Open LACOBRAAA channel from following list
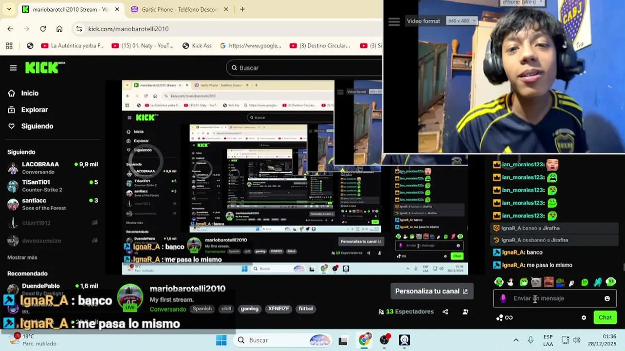 pos(53,168)
